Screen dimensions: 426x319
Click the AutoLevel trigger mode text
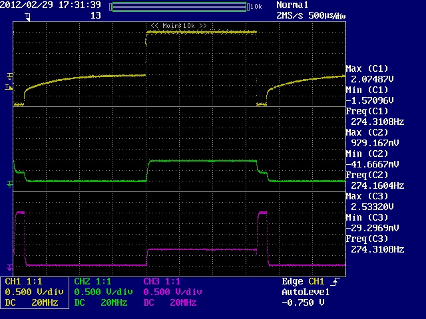[306, 292]
